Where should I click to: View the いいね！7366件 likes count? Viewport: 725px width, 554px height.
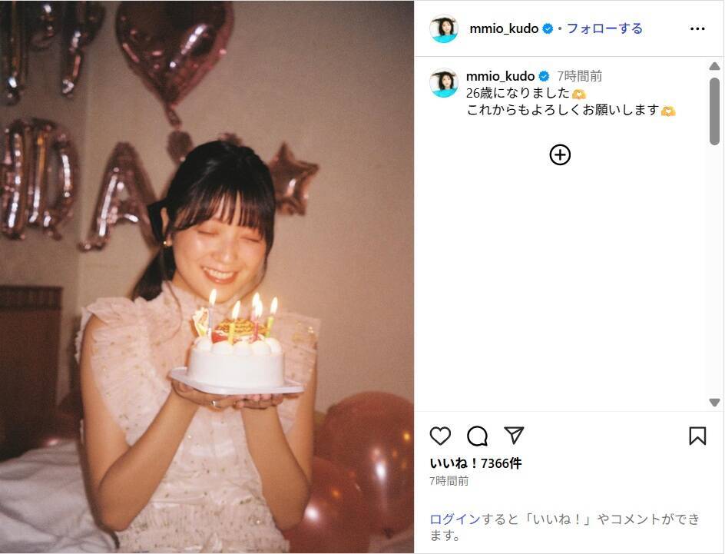tap(476, 463)
